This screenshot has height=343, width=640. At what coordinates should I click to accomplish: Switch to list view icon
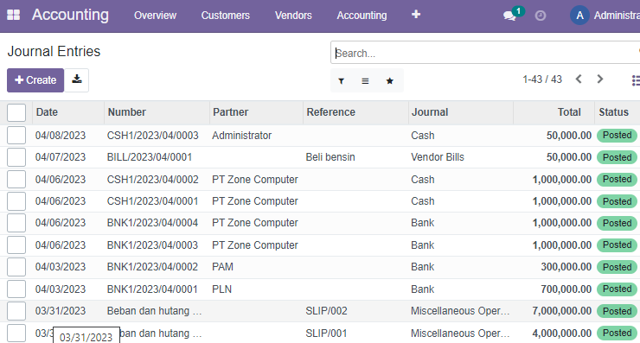pyautogui.click(x=636, y=80)
